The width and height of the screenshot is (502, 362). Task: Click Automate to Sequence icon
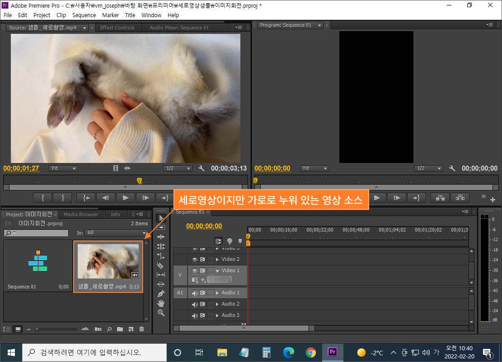[x=99, y=329]
